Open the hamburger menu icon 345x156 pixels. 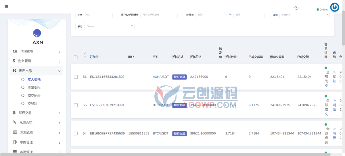[x=6, y=7]
